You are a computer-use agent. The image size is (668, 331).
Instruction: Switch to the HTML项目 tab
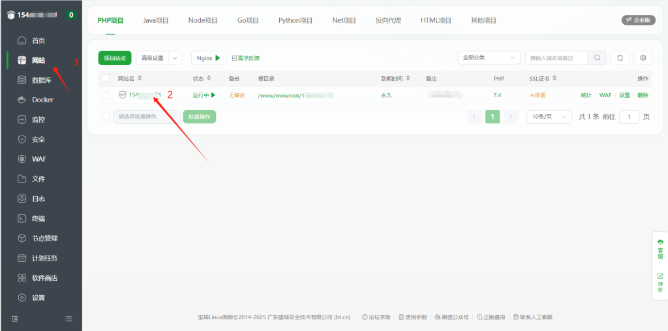pyautogui.click(x=436, y=20)
